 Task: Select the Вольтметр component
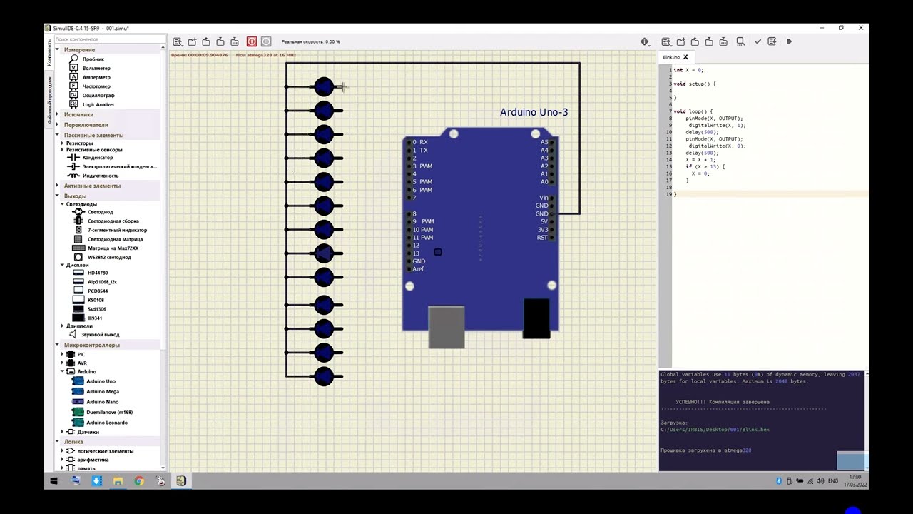[96, 69]
